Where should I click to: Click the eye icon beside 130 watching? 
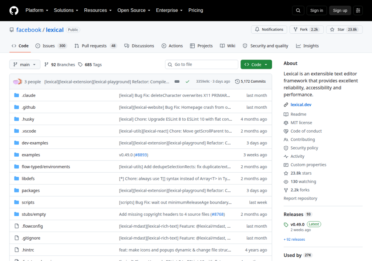pos(286,182)
